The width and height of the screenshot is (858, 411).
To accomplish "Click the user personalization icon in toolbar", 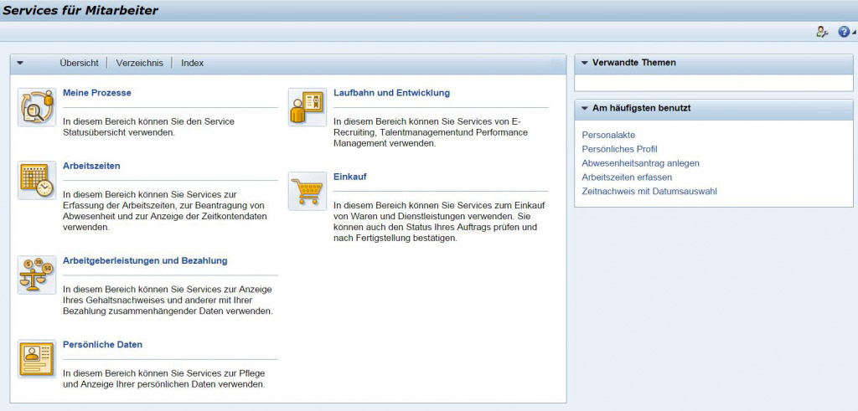I will pos(822,32).
